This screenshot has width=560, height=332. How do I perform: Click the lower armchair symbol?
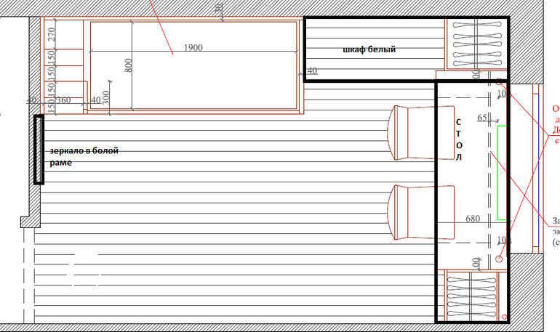(413, 212)
